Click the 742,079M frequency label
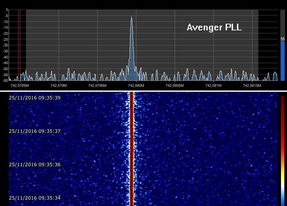The width and height of the screenshot is (287, 206). pyautogui.click(x=59, y=85)
